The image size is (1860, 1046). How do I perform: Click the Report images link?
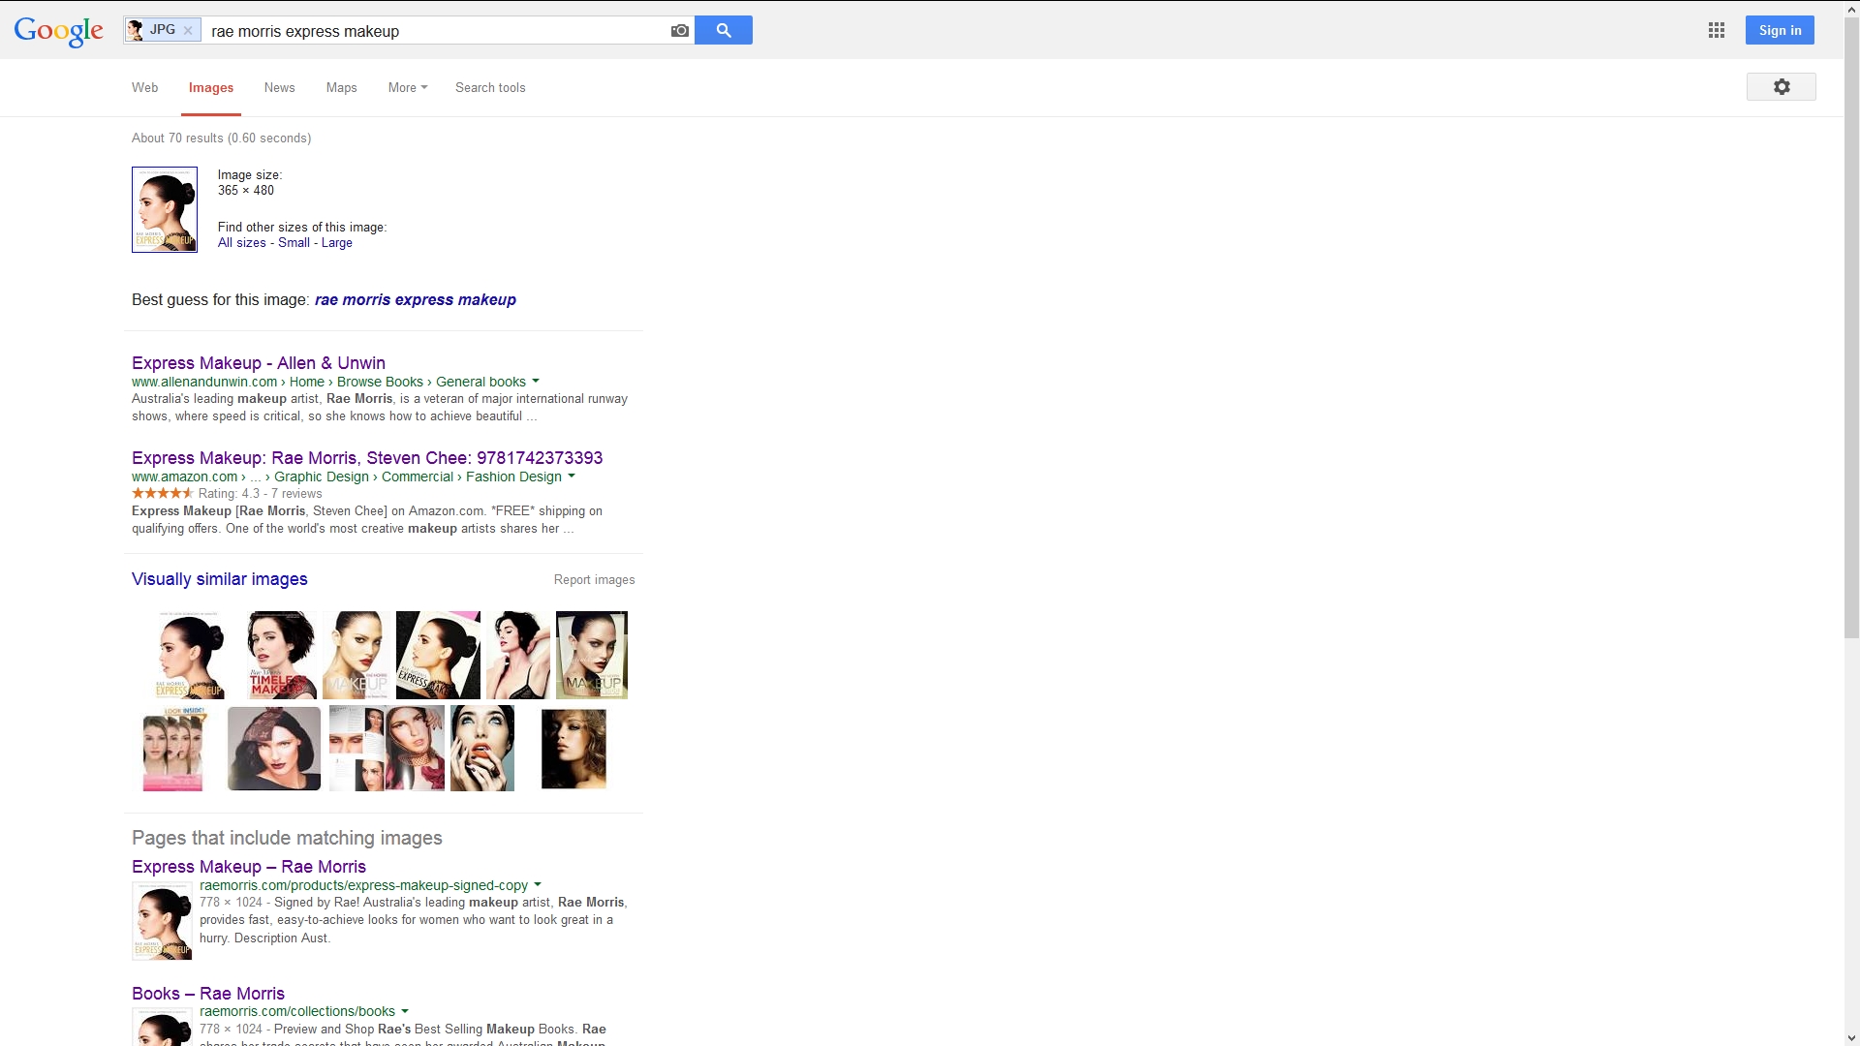pyautogui.click(x=594, y=580)
